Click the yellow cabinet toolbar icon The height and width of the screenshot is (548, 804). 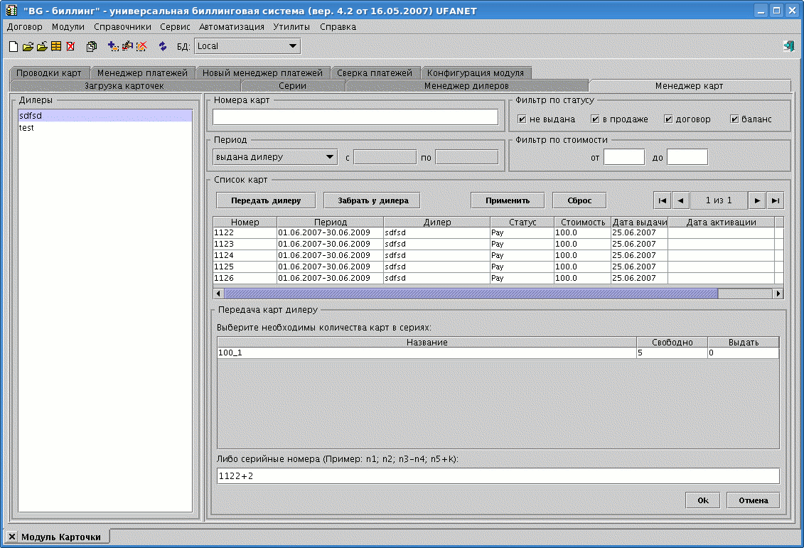point(55,46)
